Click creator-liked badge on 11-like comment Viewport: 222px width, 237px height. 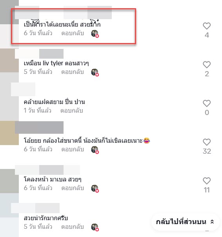95,189
